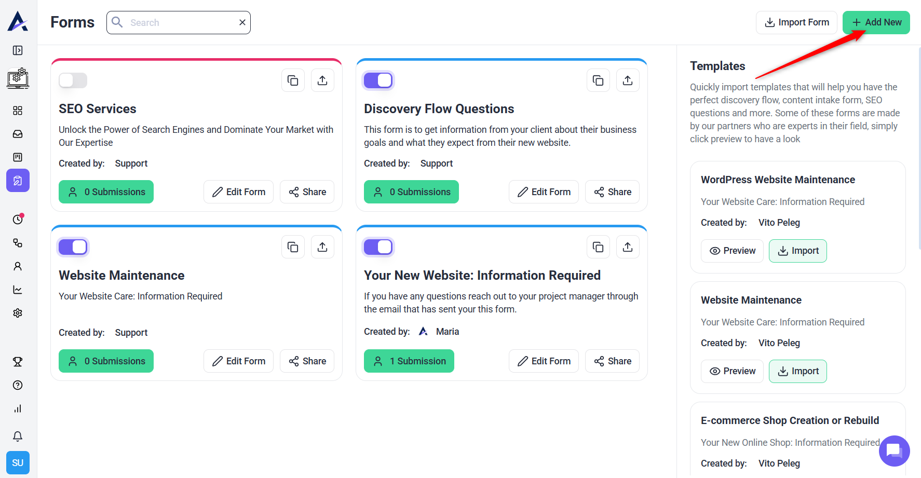The width and height of the screenshot is (921, 478).
Task: Disable the Discovery Flow Questions toggle
Action: pos(378,80)
